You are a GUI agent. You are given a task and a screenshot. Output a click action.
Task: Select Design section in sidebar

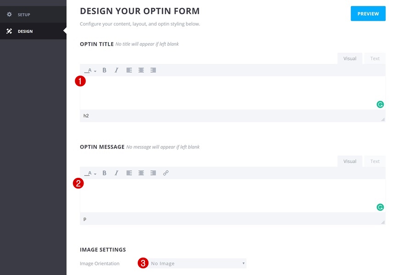[25, 31]
